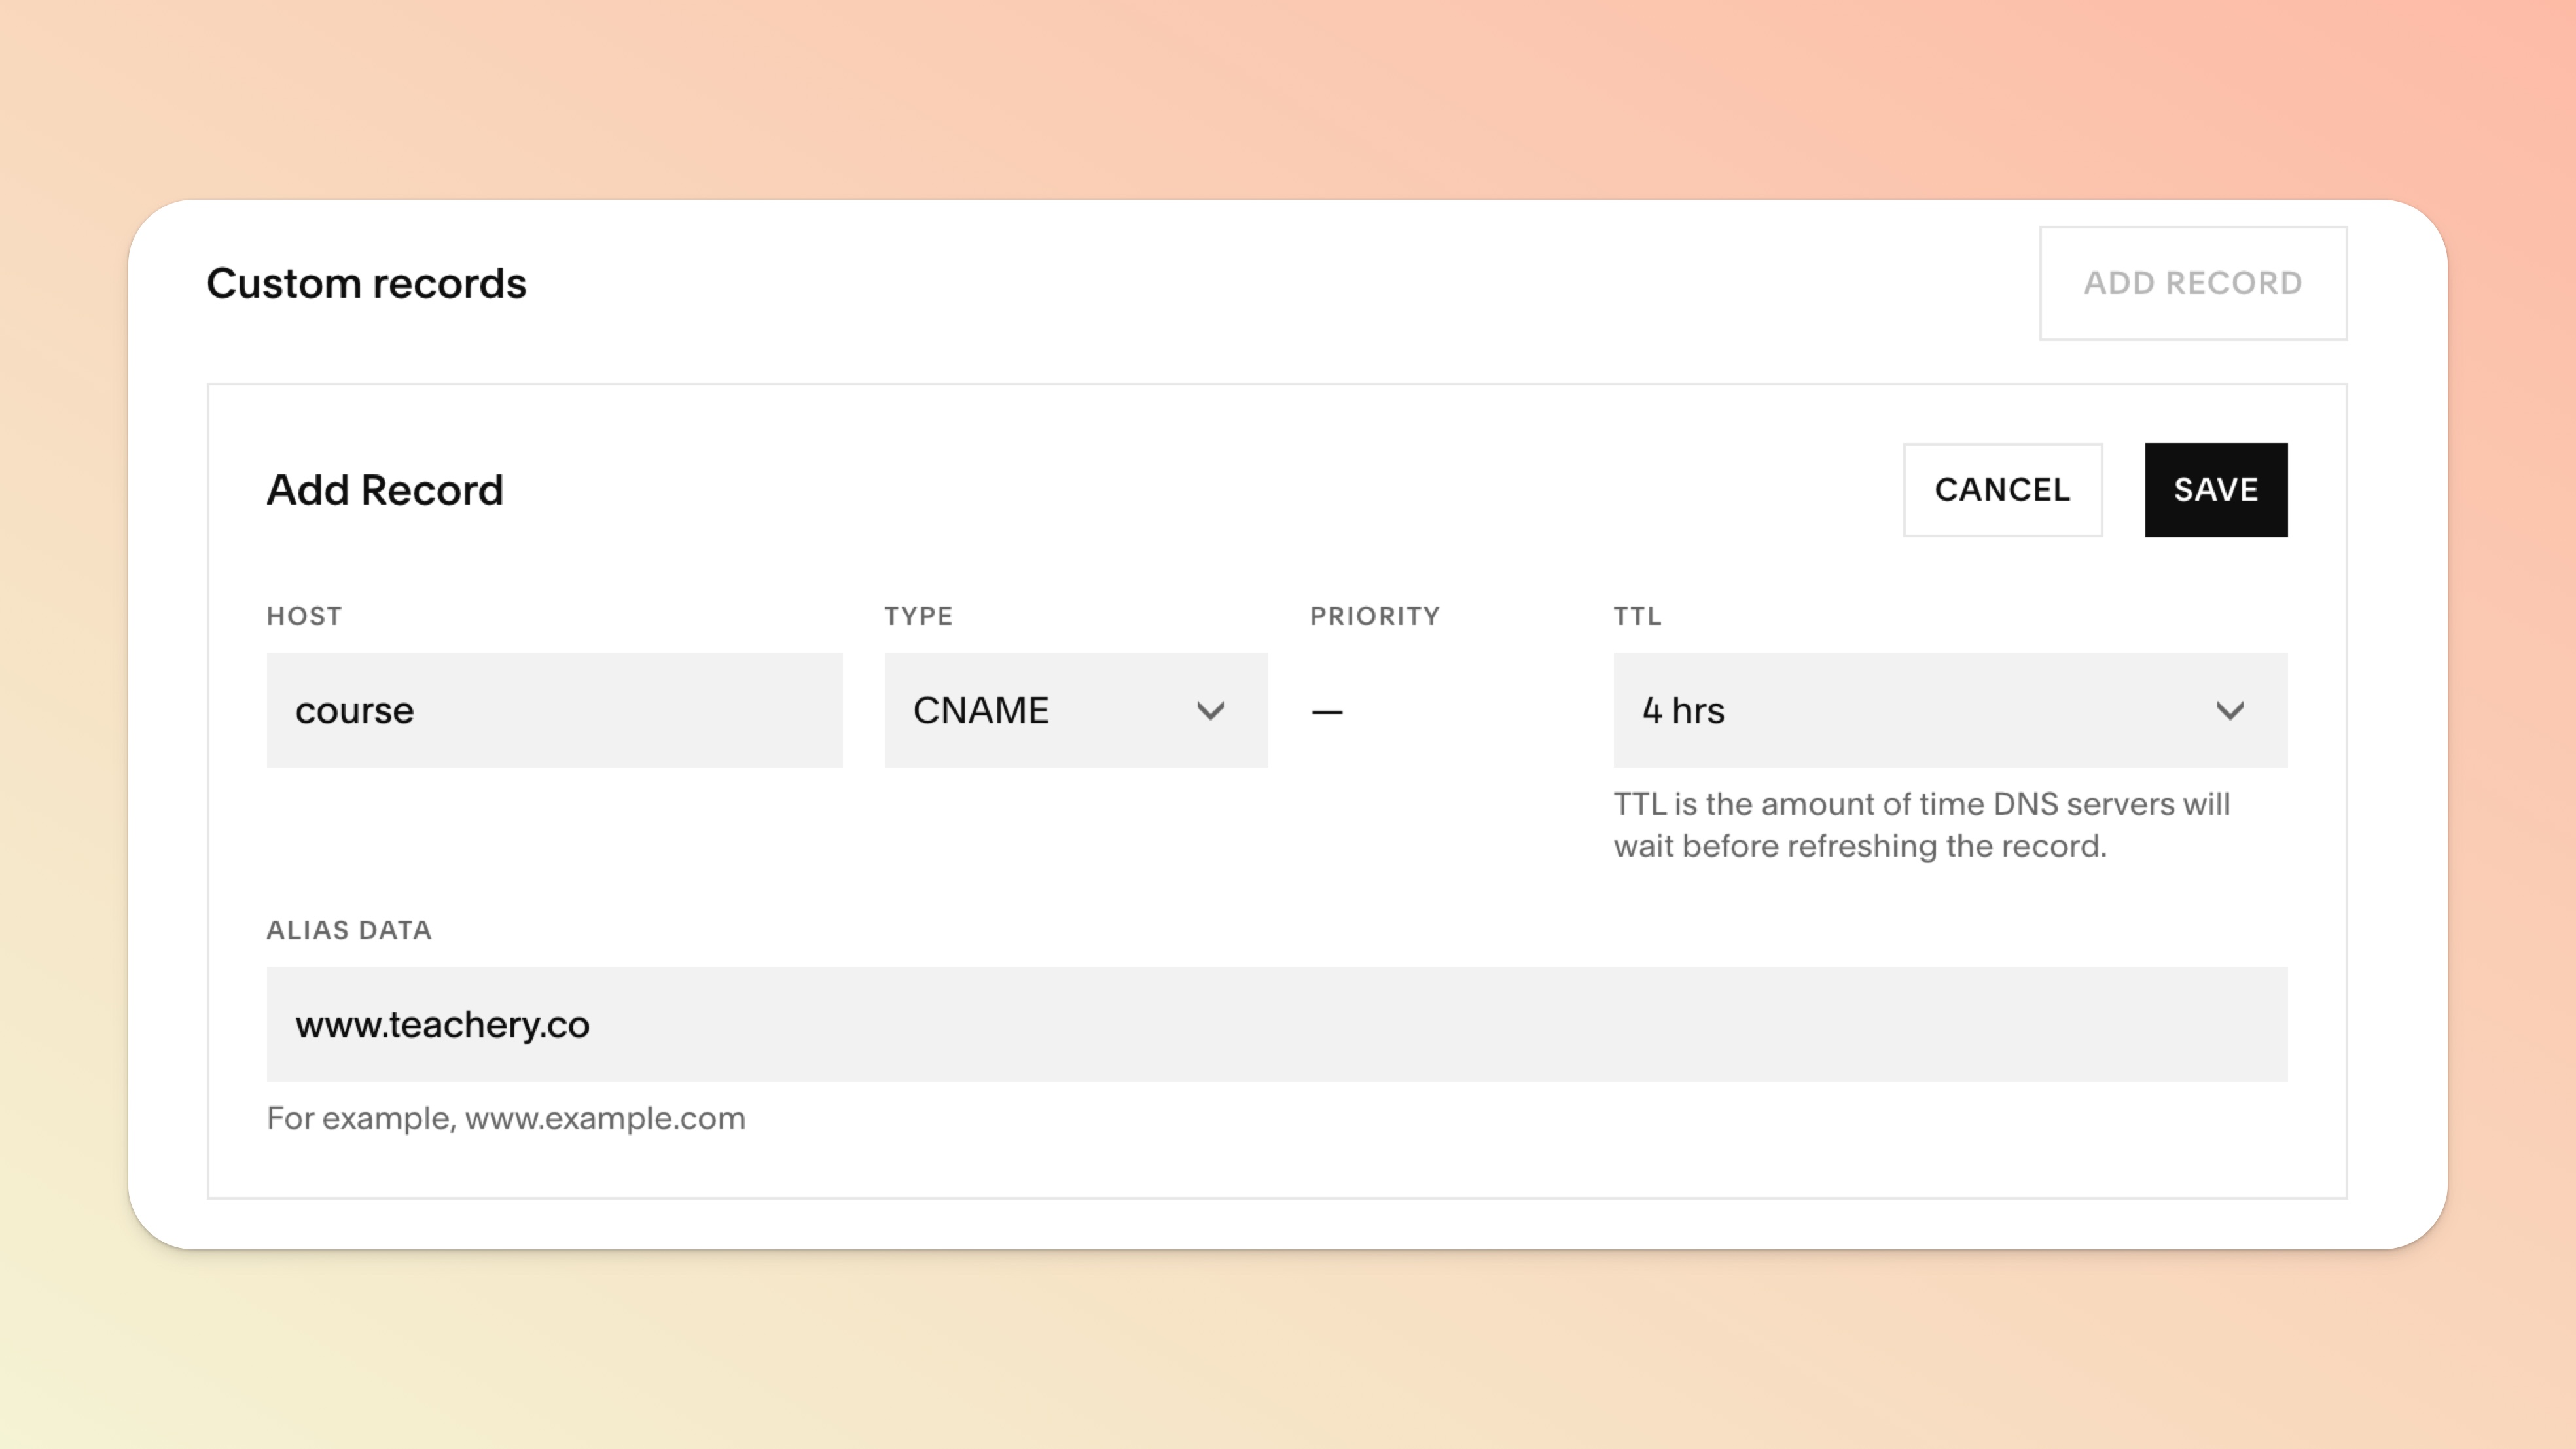2576x1449 pixels.
Task: Click the chevron in the Type selector
Action: pos(1210,711)
